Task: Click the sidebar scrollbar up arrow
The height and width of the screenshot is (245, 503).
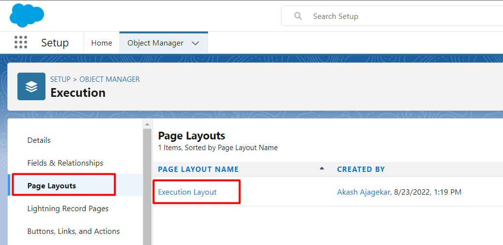Action: [147, 124]
